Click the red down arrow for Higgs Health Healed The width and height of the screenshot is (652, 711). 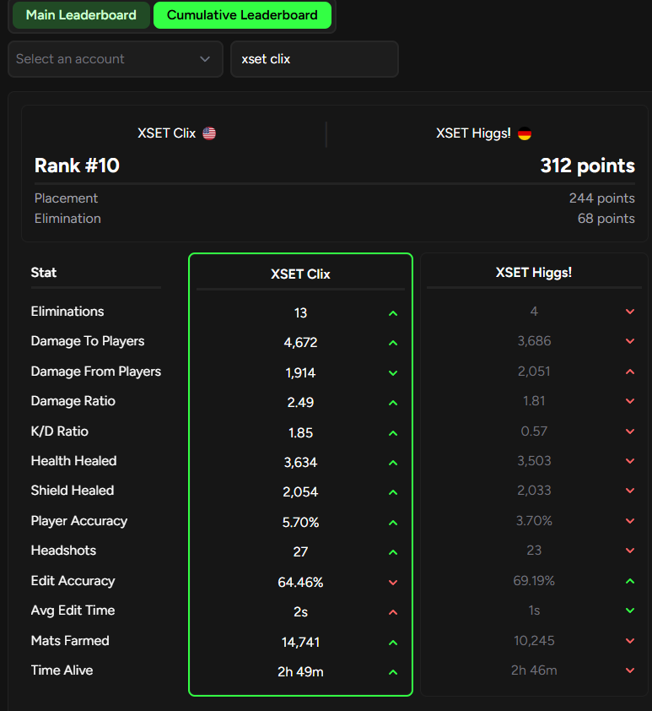[x=630, y=461]
